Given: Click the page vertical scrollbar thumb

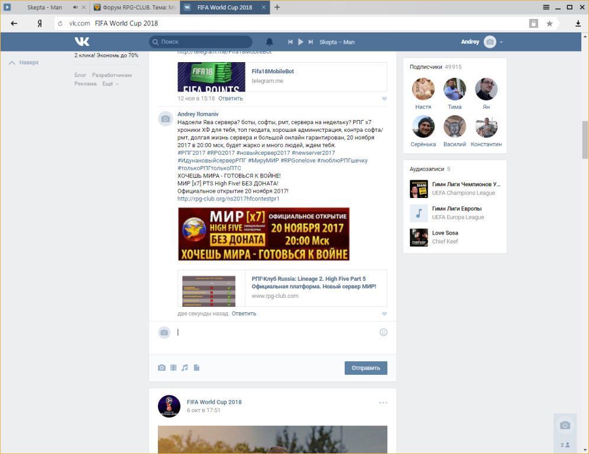Looking at the screenshot, I should coord(585,140).
